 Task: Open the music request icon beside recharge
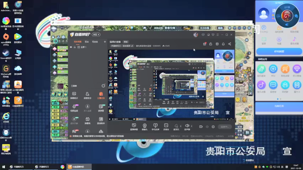pos(294,41)
